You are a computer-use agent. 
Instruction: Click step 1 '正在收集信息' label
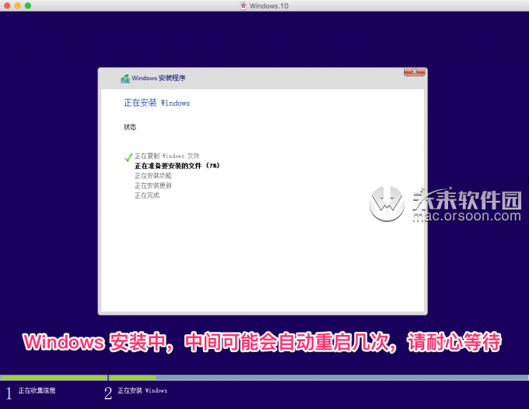pos(37,390)
